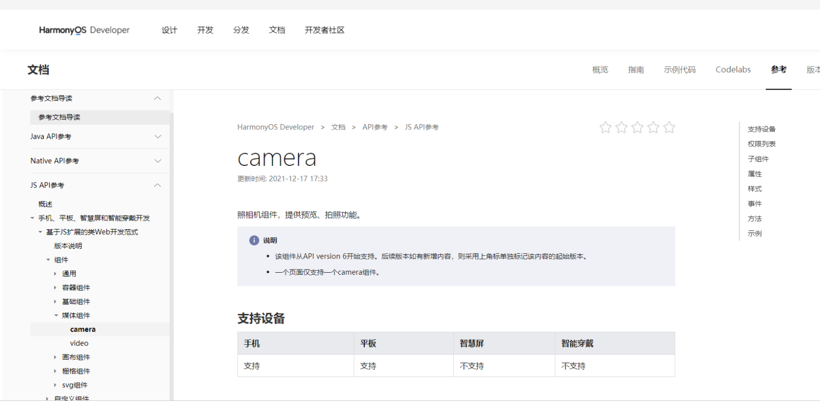Expand the 基础组件 tree node
Image resolution: width=820 pixels, height=406 pixels.
pyautogui.click(x=55, y=302)
